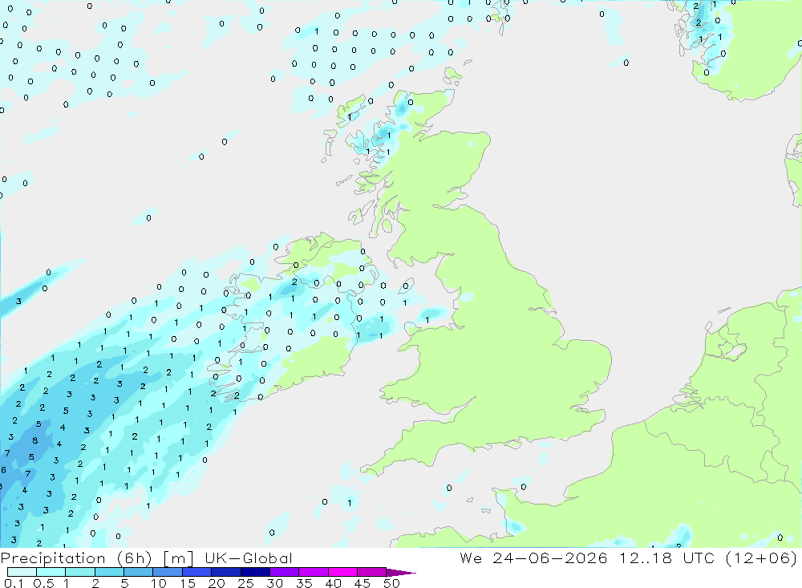Click the '[m]' unit label
Image resolution: width=802 pixels, height=588 pixels.
(178, 558)
